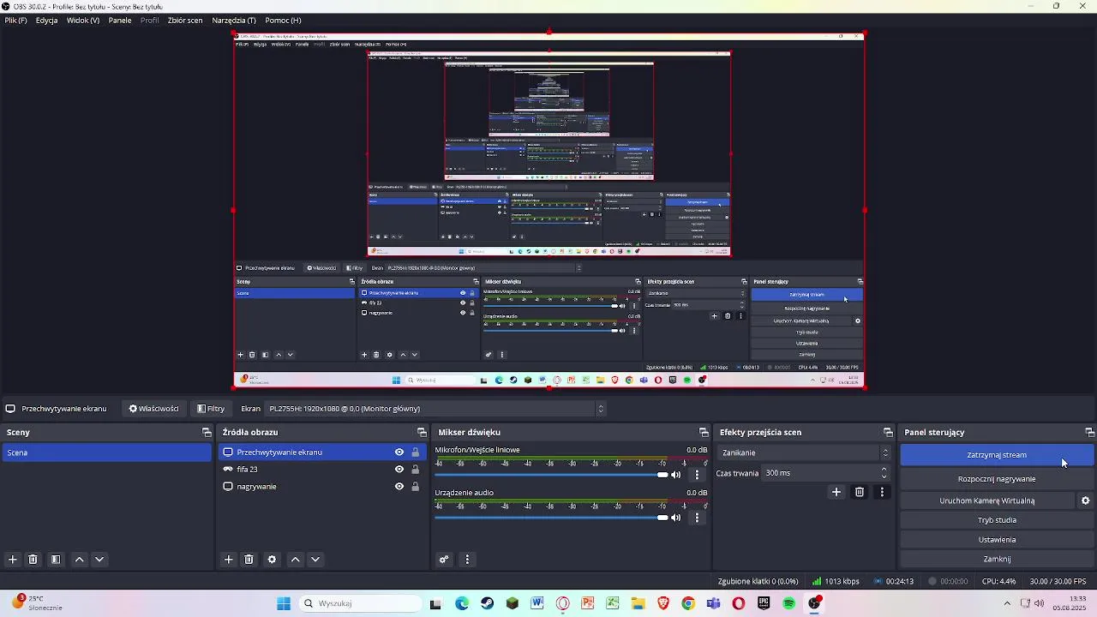Image resolution: width=1097 pixels, height=617 pixels.
Task: Hide the Przechwytywanie ekranu source
Action: pyautogui.click(x=399, y=452)
